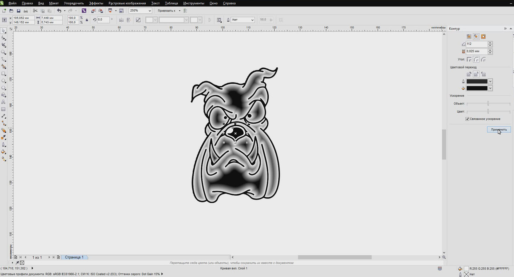Select the Parallel dimension tool
The image size is (514, 277).
4,116
